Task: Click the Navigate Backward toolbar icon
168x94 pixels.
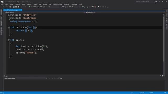Action: coord(3,7)
